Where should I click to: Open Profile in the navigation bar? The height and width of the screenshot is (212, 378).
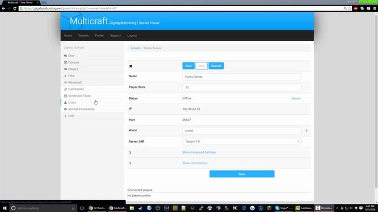[99, 35]
